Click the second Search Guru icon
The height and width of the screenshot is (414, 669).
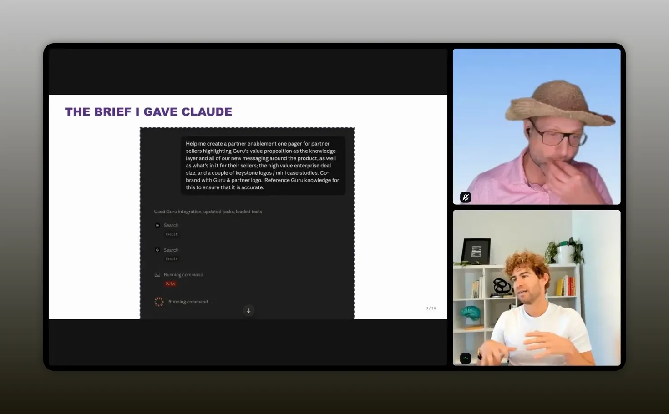point(157,250)
